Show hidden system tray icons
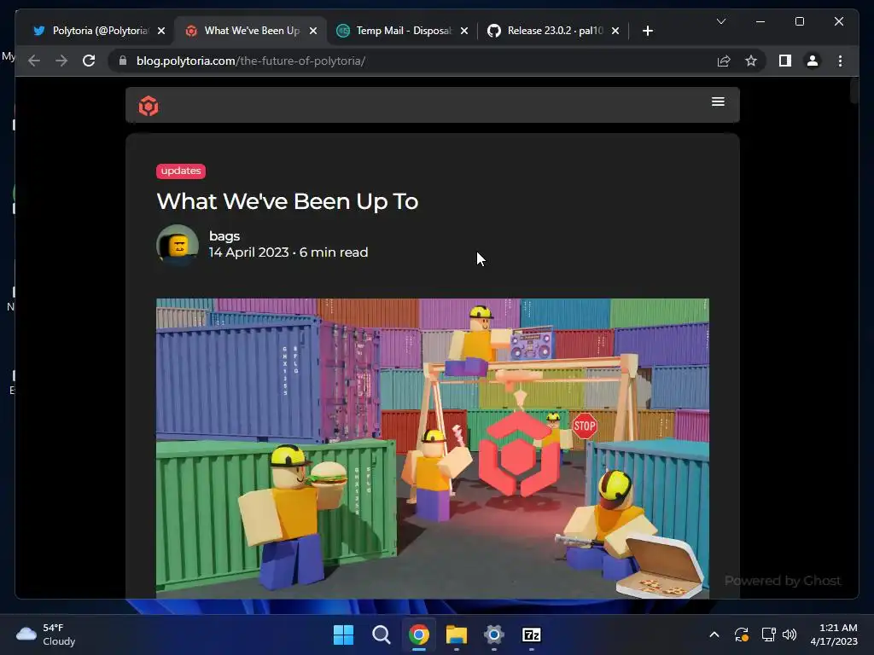The image size is (874, 655). point(714,635)
